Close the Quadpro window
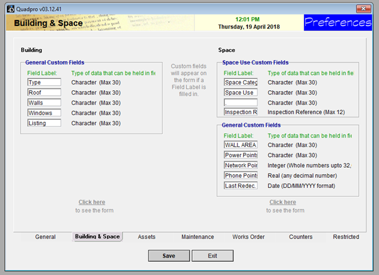 [x=363, y=9]
